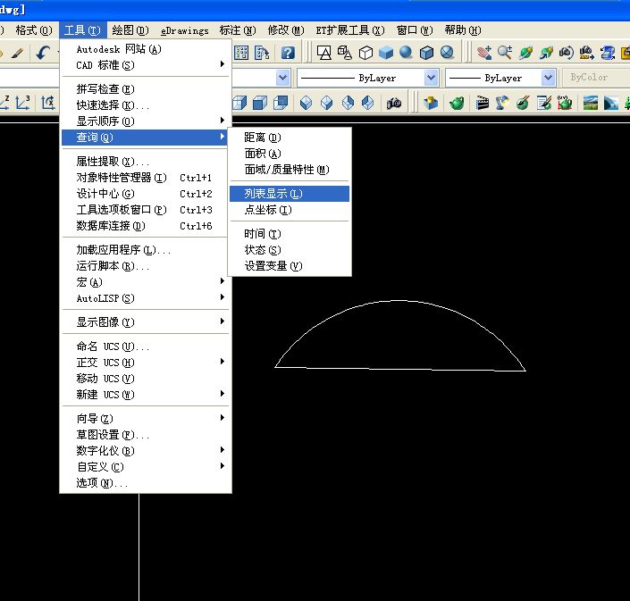Choose 面域/质量特性 from the submenu
Screen dimensions: 630x601
pos(290,170)
